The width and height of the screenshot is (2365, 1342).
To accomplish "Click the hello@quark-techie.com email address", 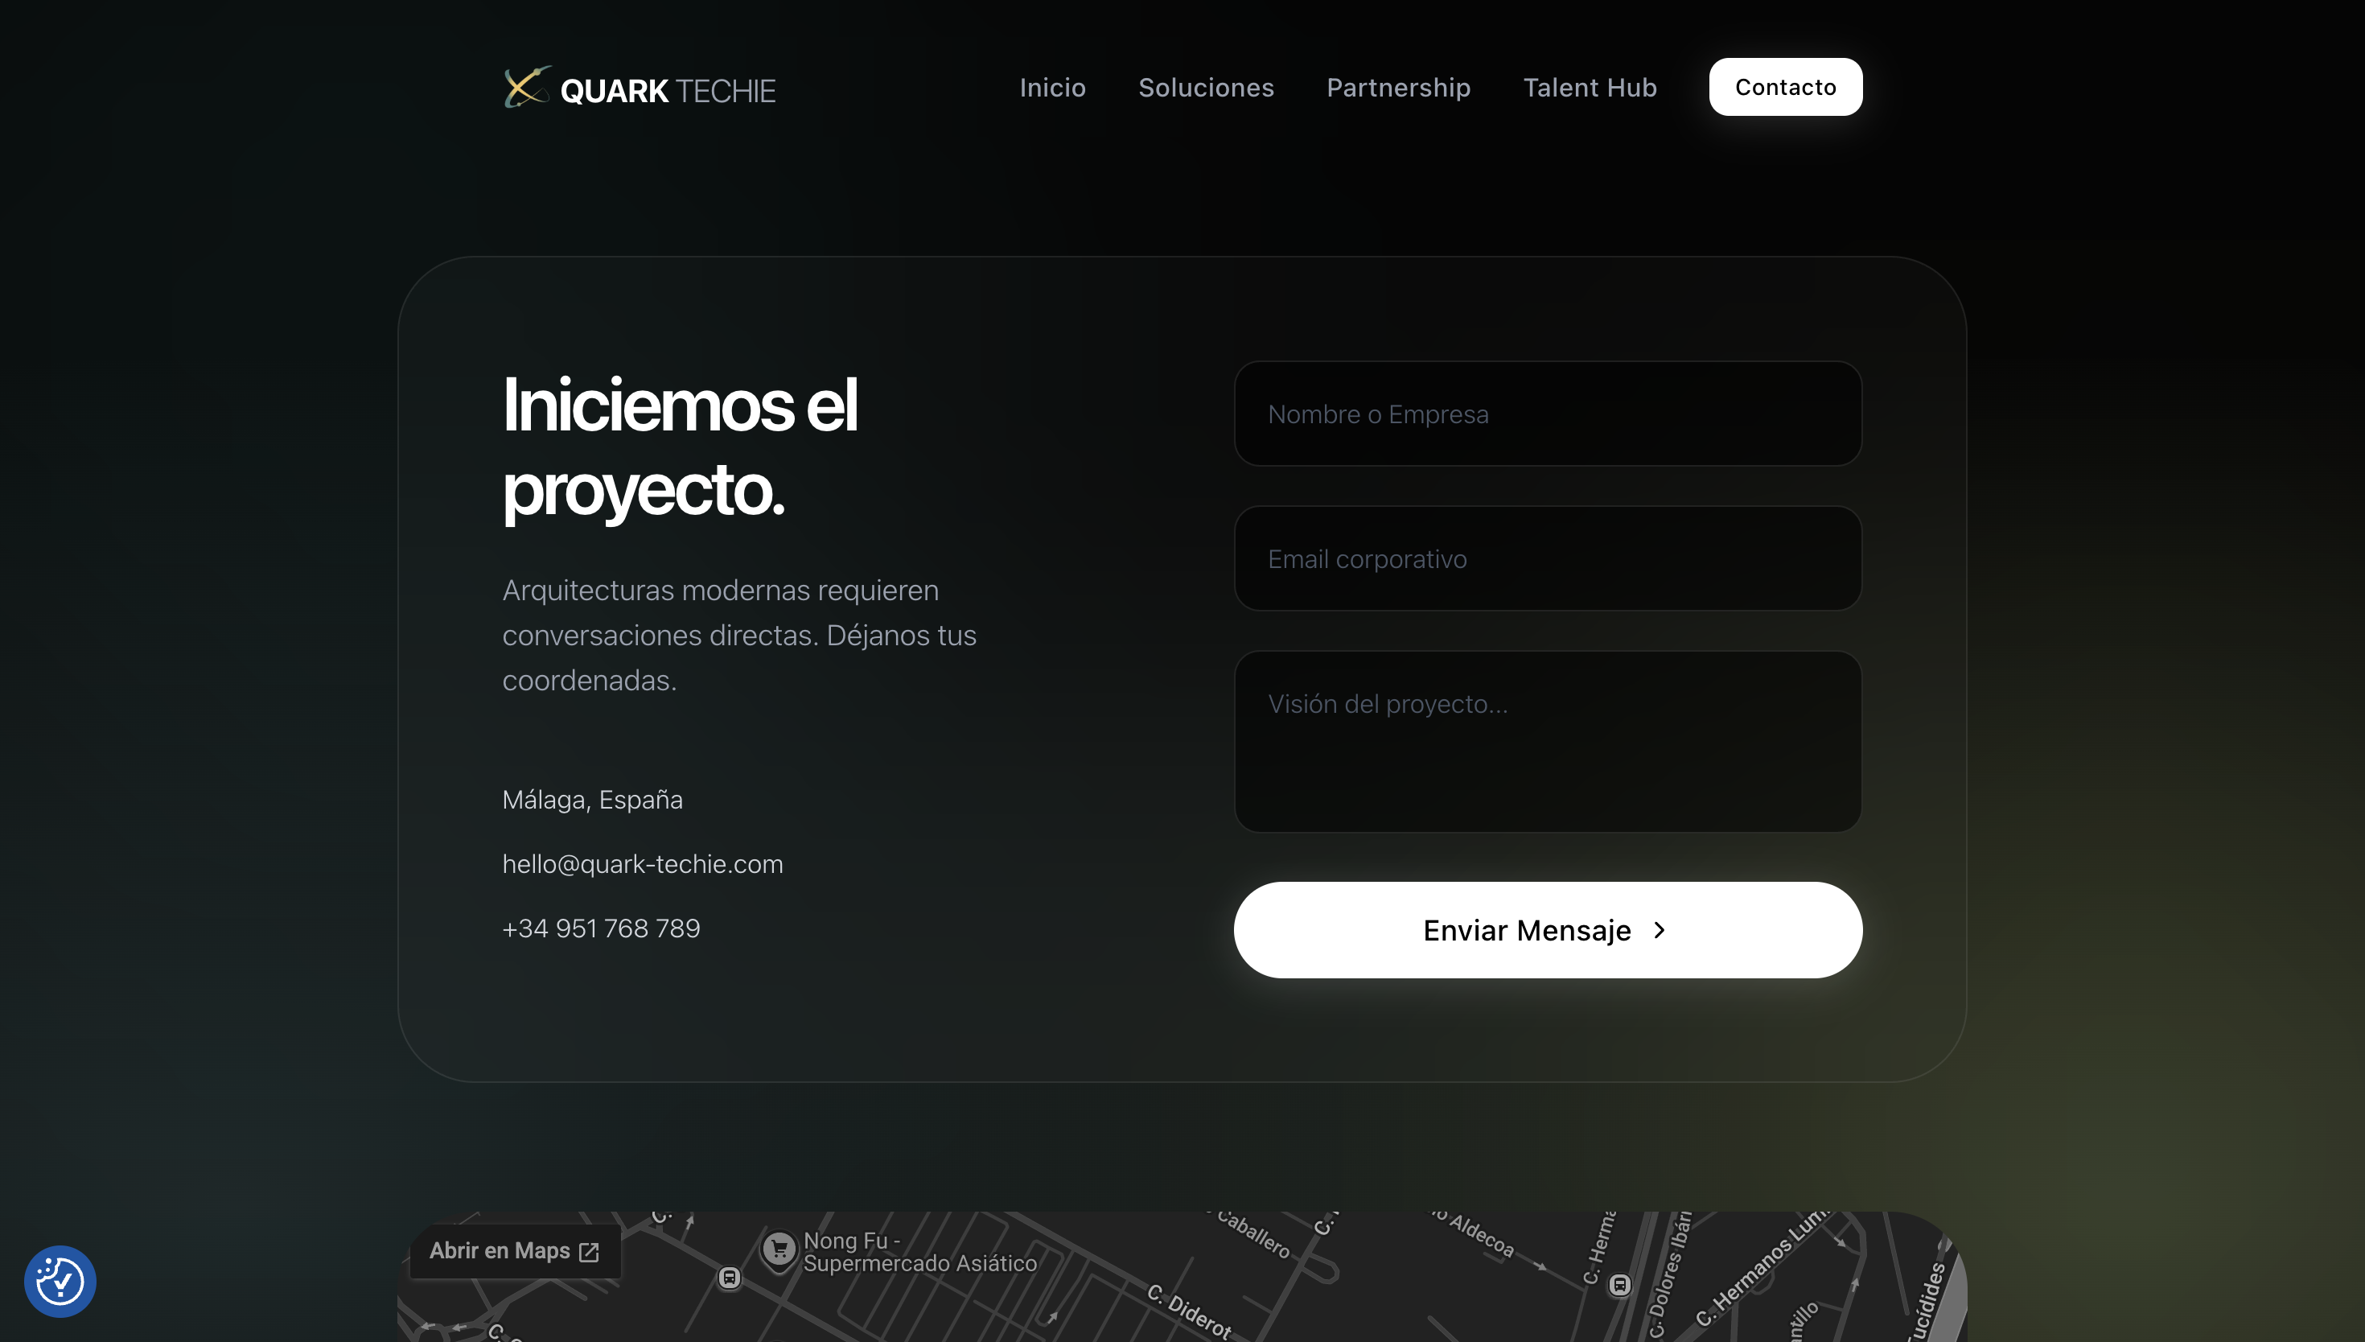I will 642,863.
